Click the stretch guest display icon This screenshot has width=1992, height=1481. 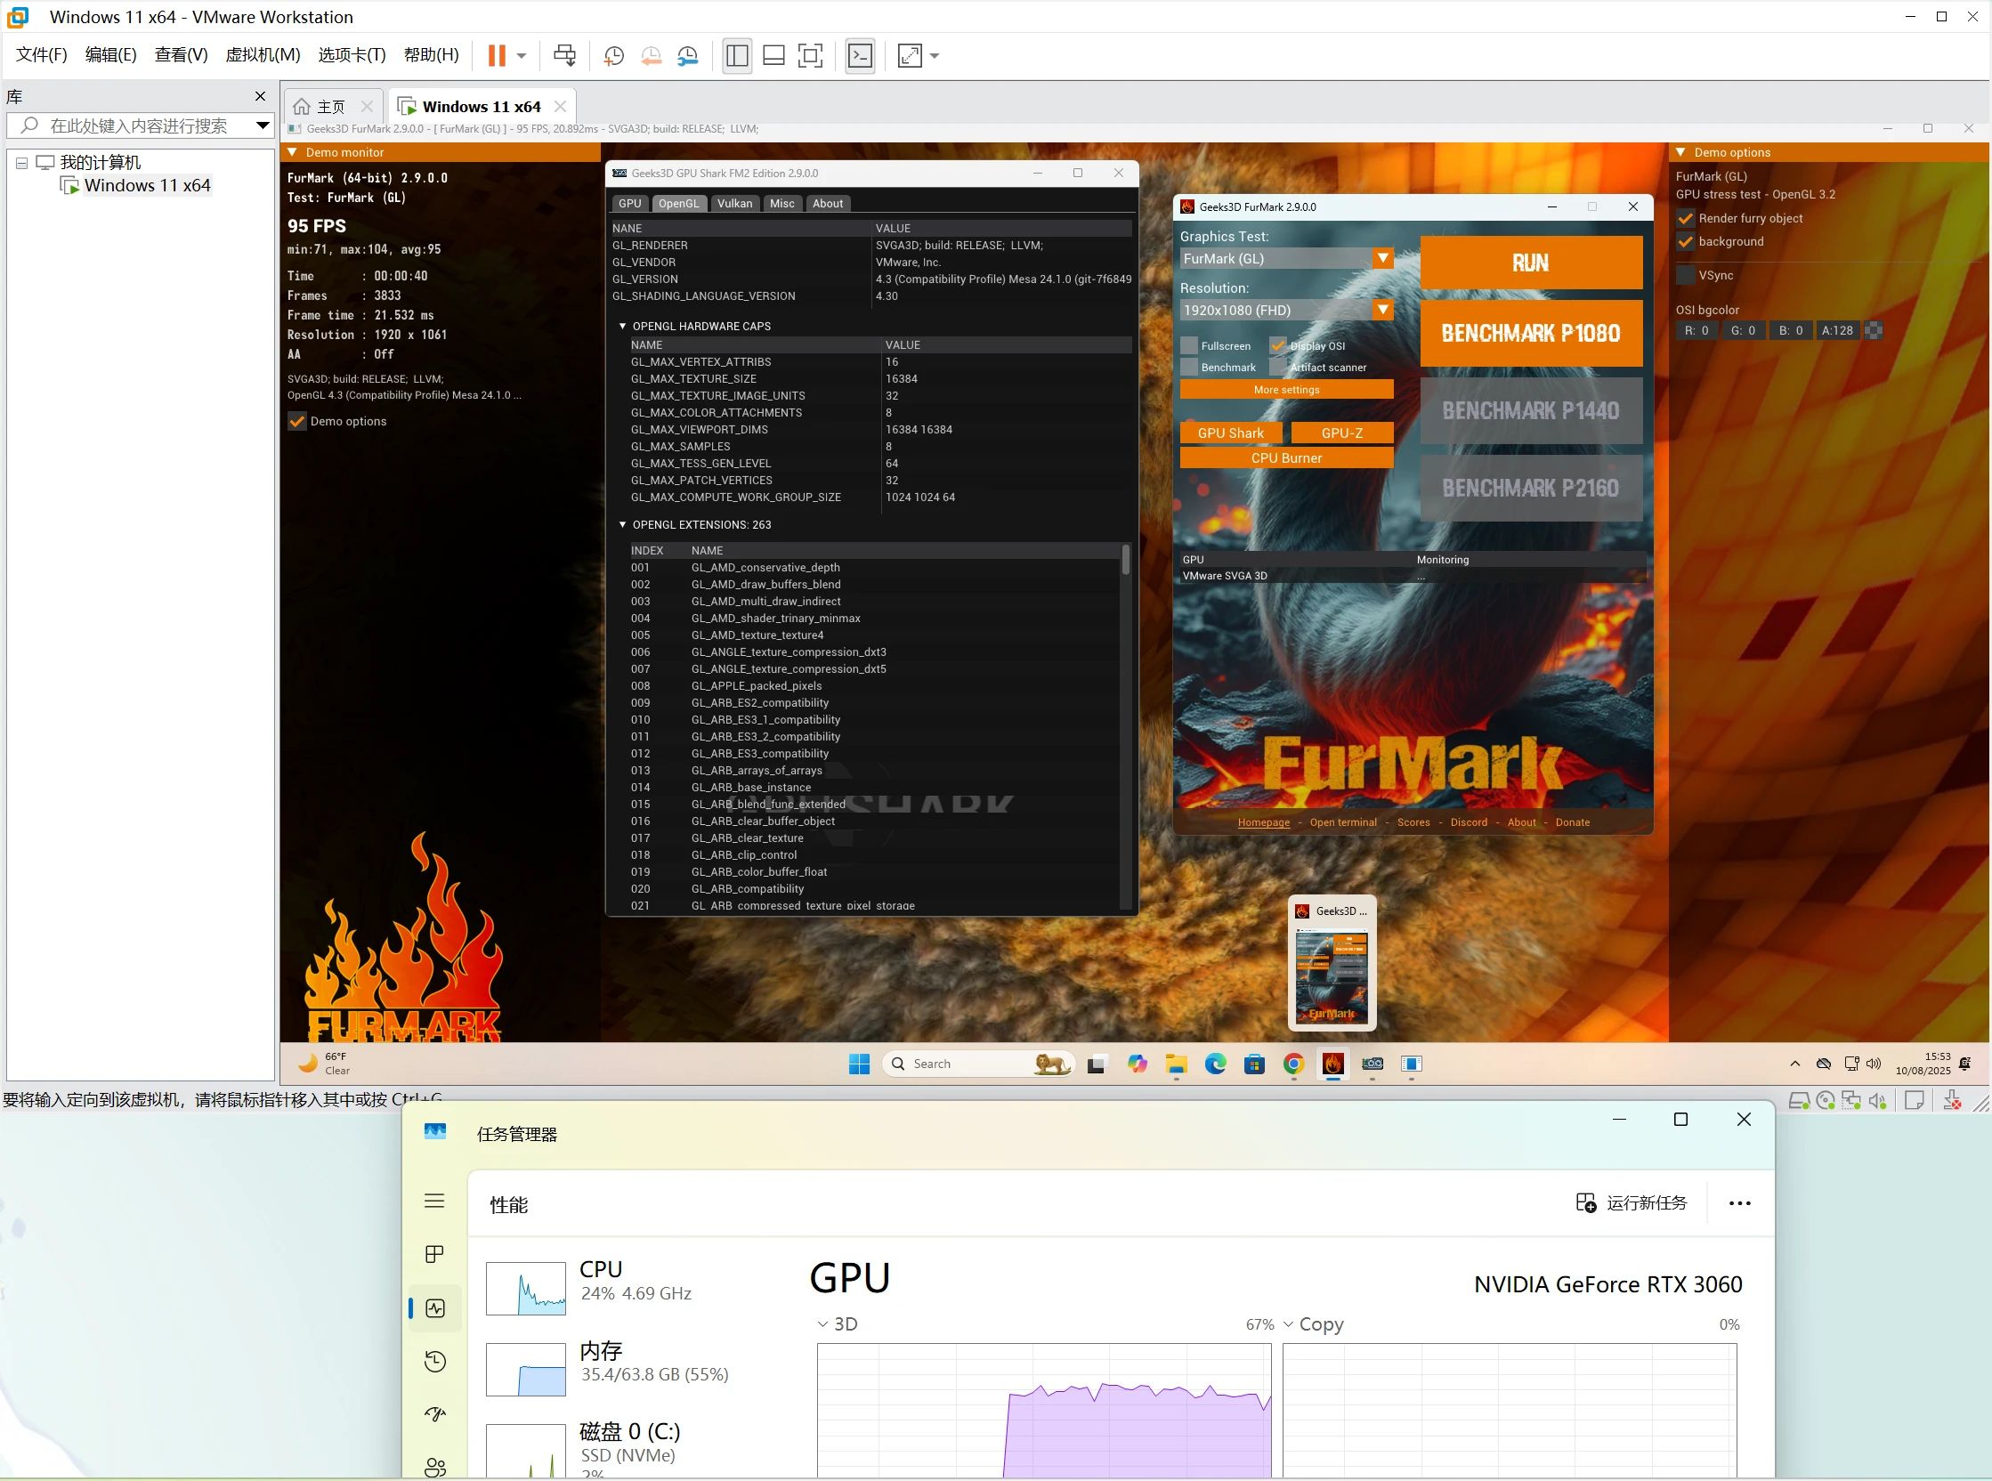(909, 55)
